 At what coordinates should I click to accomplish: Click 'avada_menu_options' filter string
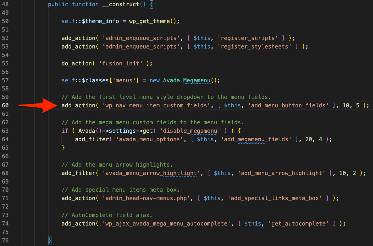149,139
